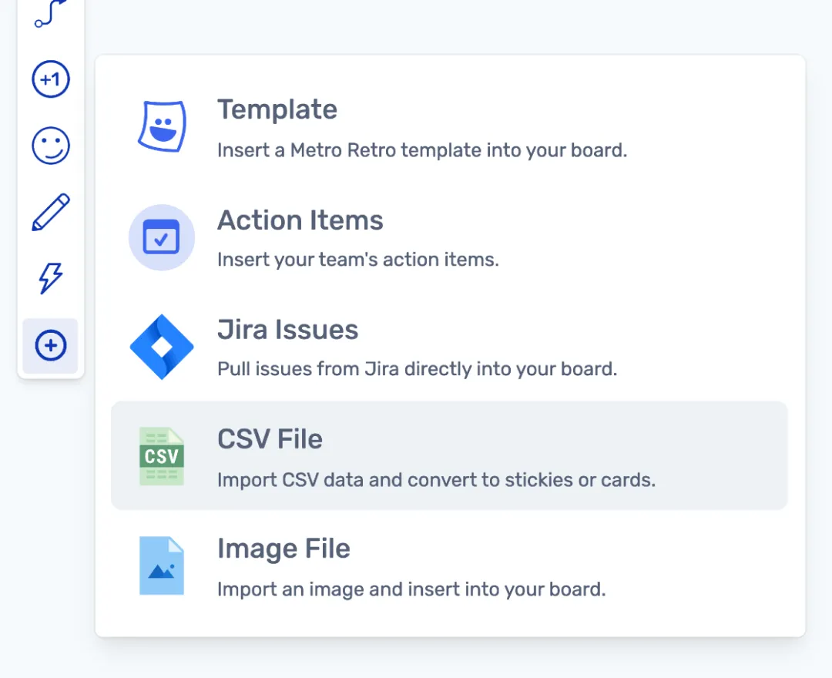The image size is (832, 678).
Task: Choose Action Items from the insert menu
Action: click(x=449, y=237)
